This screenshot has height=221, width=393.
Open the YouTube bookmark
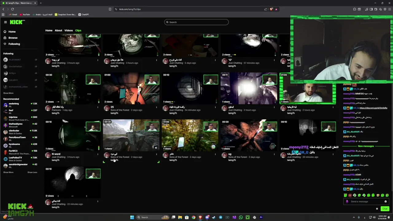coord(25,14)
